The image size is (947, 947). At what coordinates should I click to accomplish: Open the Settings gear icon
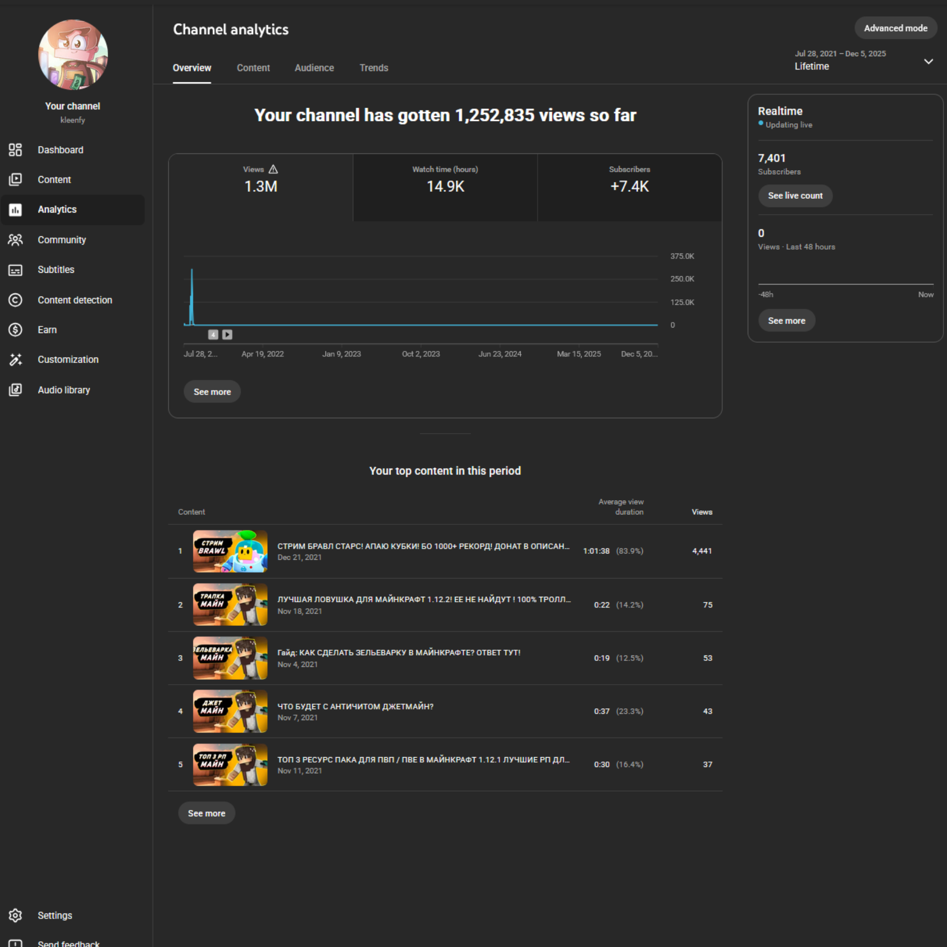15,915
